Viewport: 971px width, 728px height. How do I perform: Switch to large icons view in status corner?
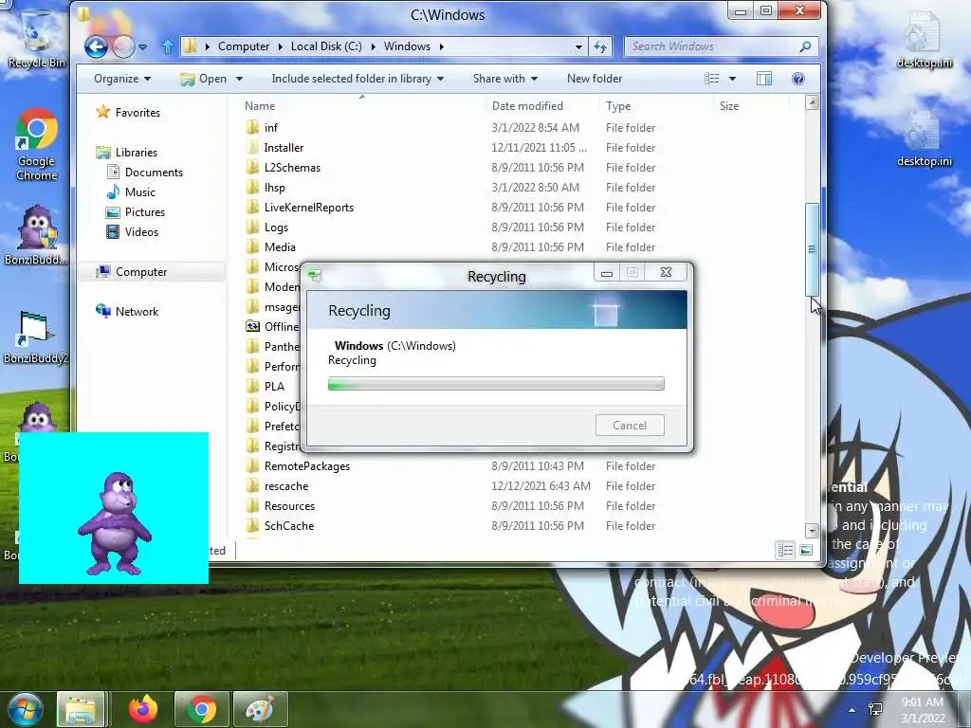coord(806,550)
